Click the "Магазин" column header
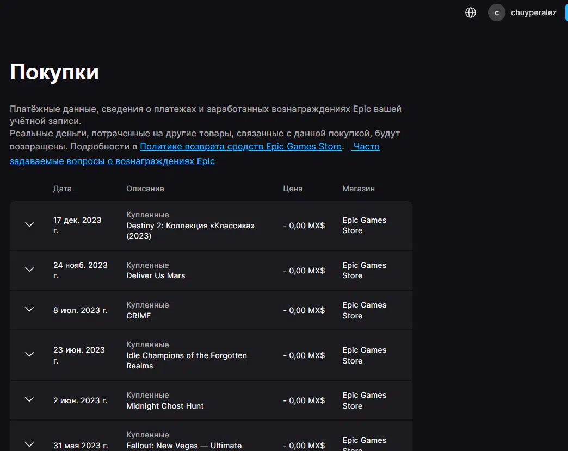Viewport: 568px width, 451px height. (359, 189)
